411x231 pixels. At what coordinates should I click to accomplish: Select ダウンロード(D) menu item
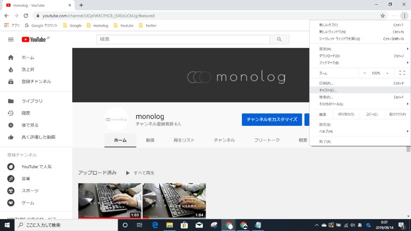click(x=360, y=56)
